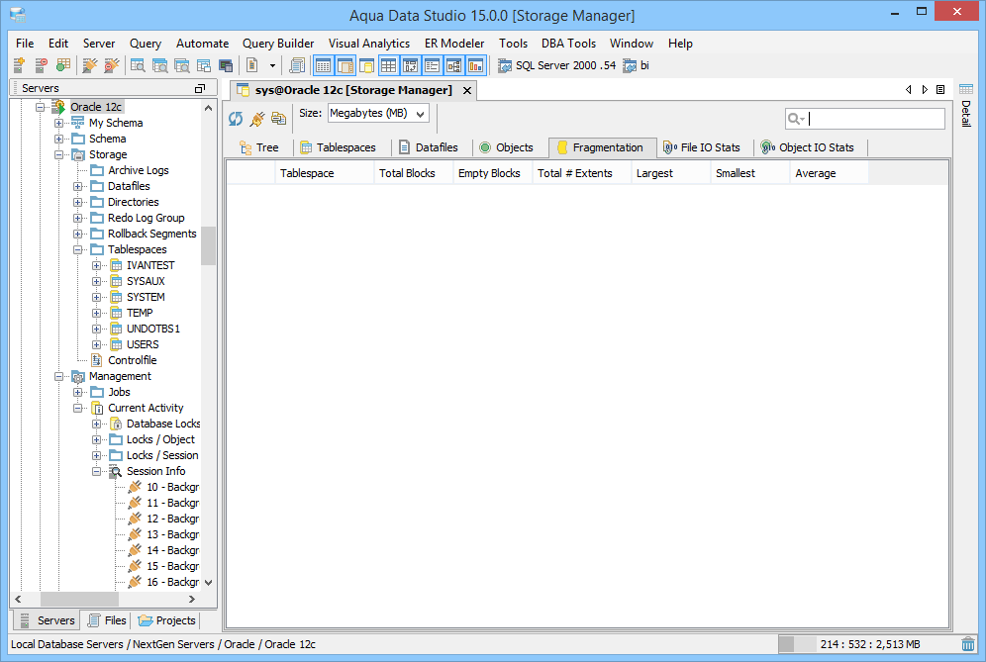
Task: Click the SQL Server 2000 .54 shortcut
Action: 557,65
